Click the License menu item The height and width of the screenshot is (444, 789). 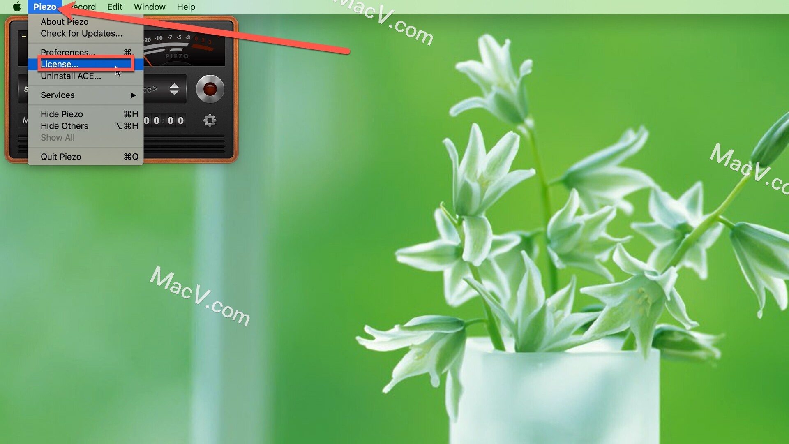point(60,64)
